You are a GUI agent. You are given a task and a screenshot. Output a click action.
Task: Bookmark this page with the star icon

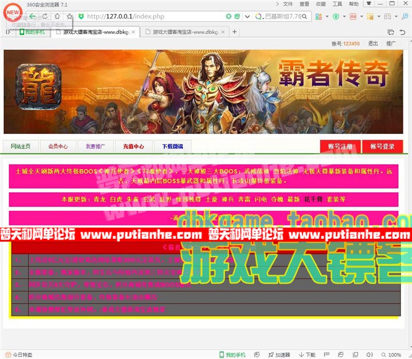(69, 16)
